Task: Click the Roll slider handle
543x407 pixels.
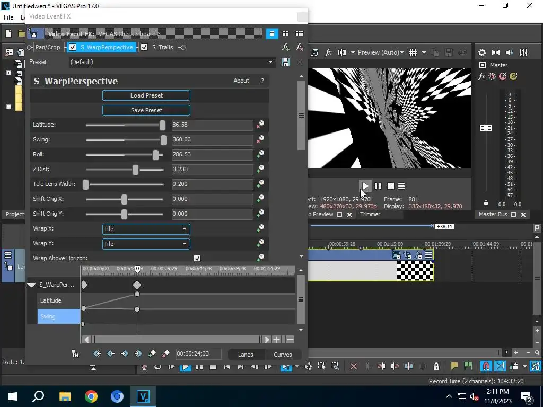Action: [x=156, y=155]
